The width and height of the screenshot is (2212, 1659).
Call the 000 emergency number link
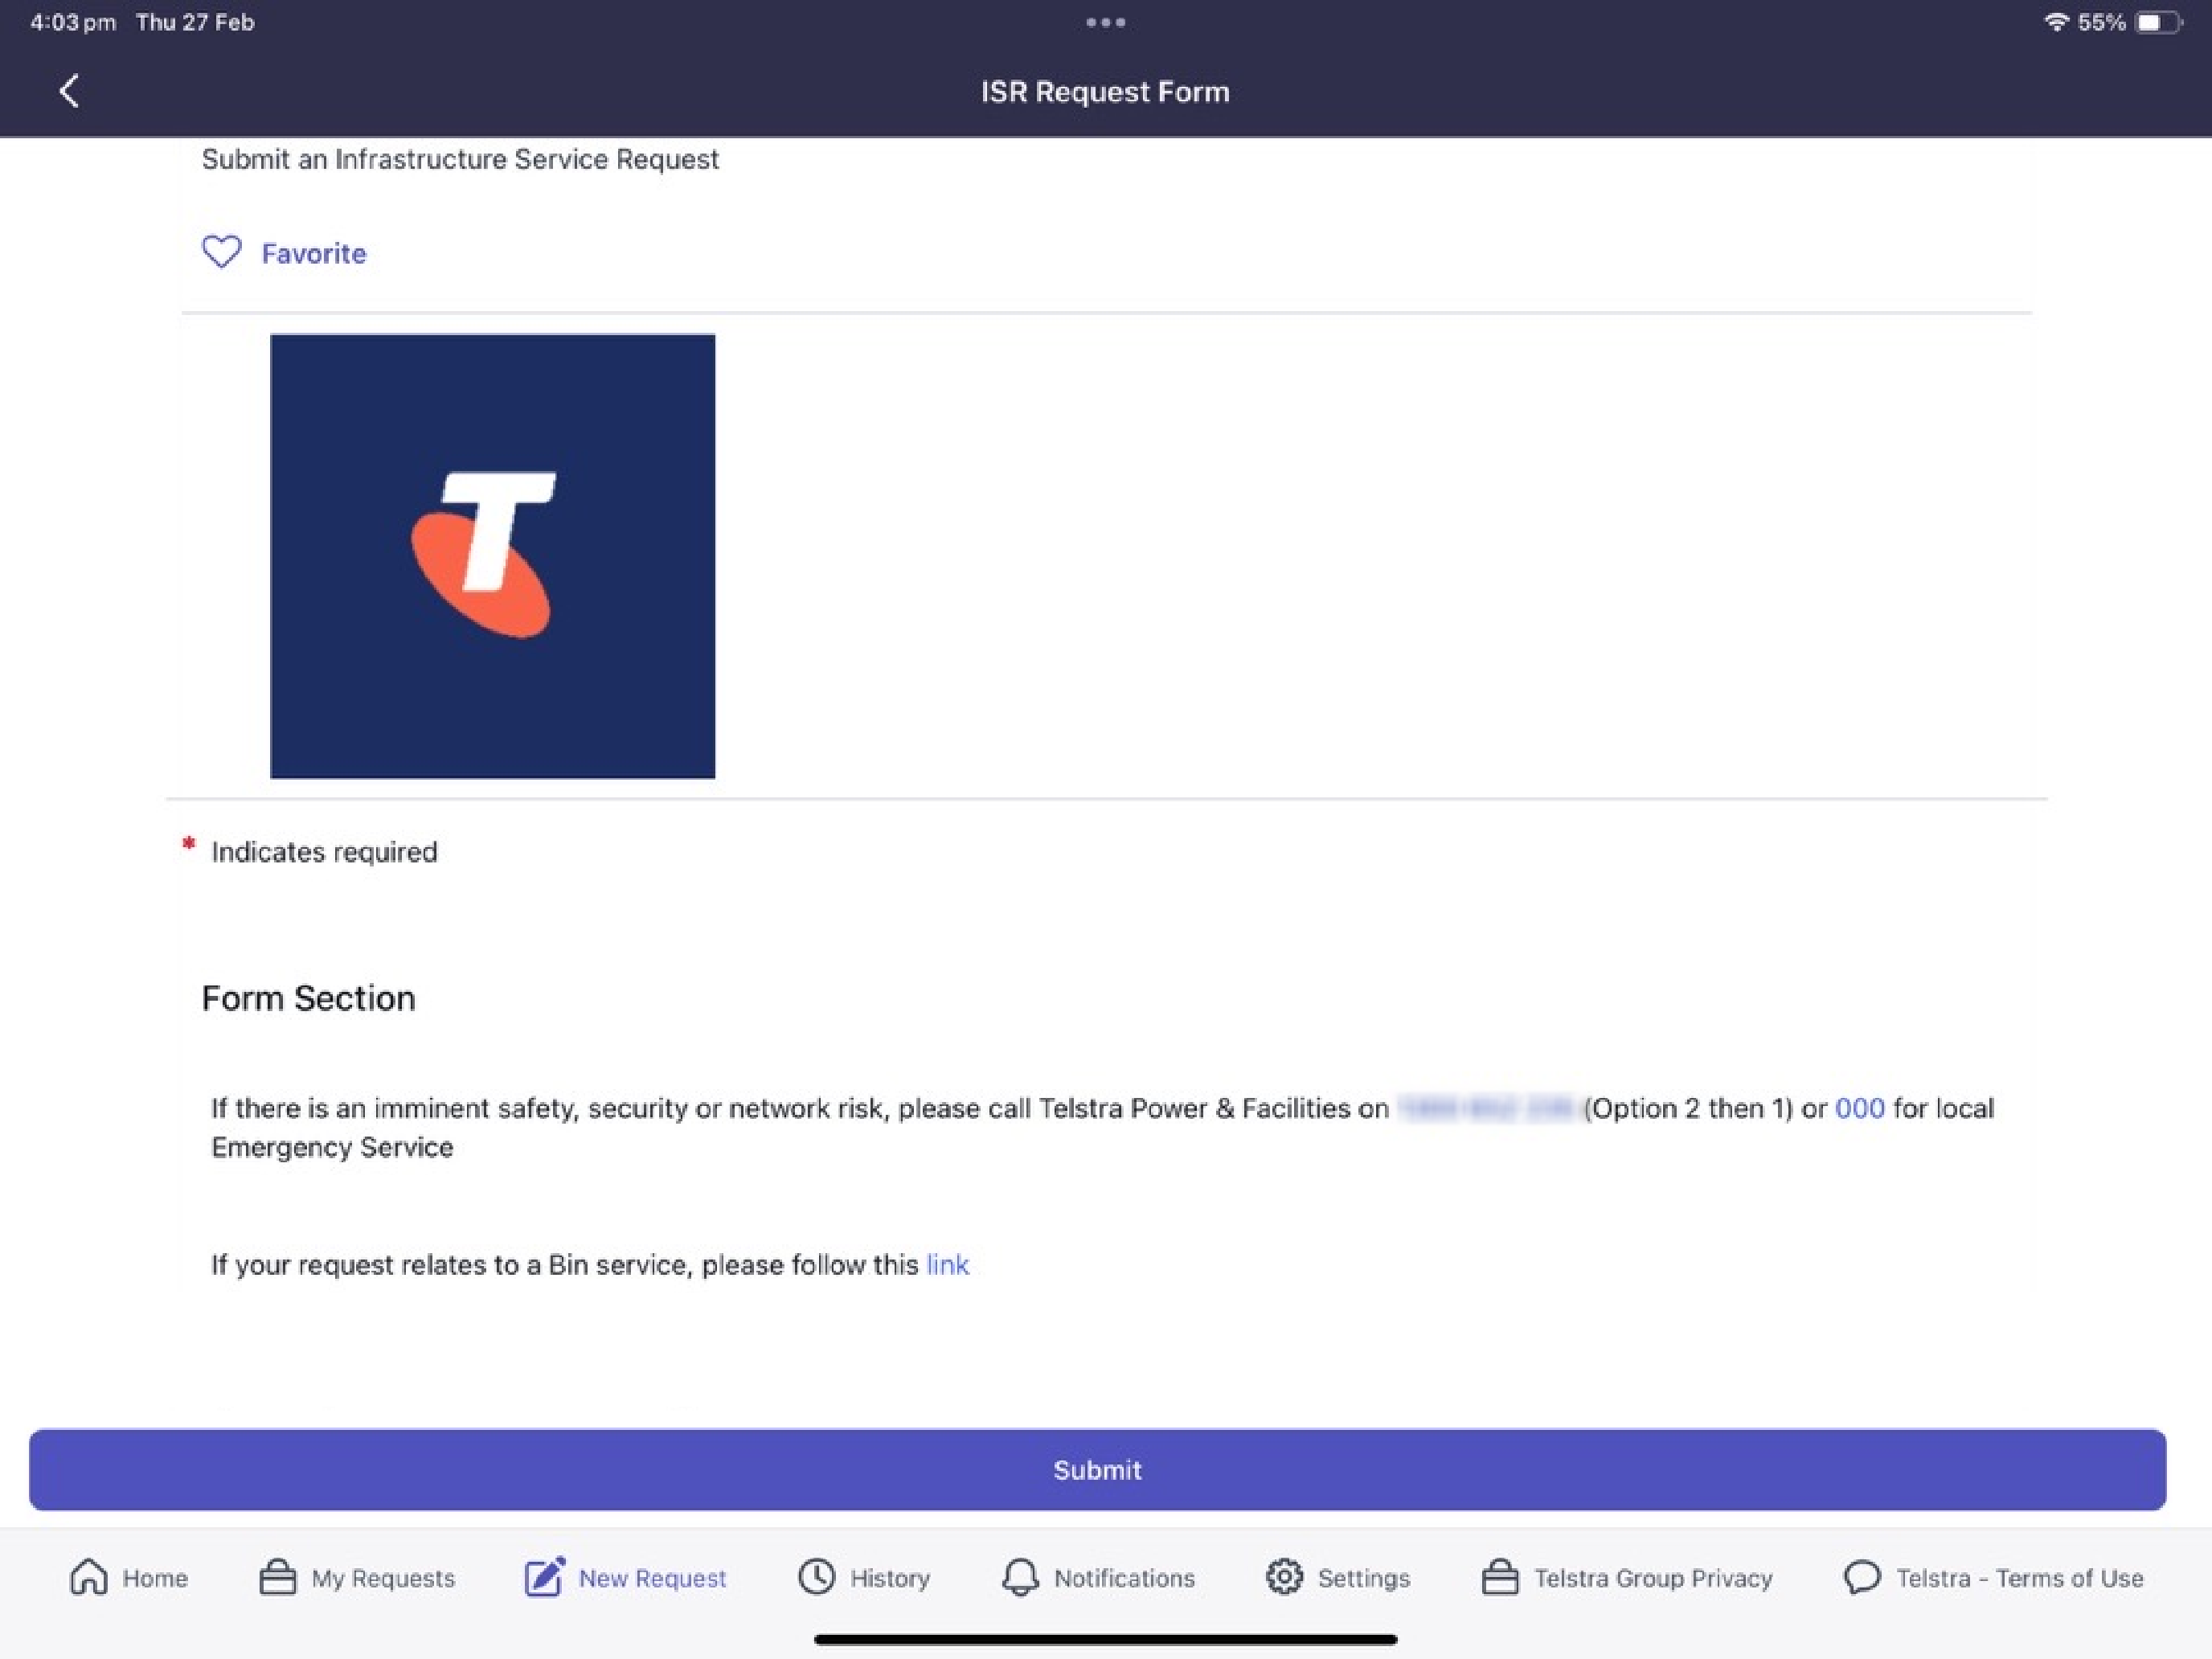pos(1859,1108)
